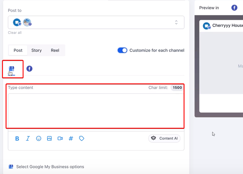This screenshot has height=174, width=243.
Task: Open the emoji picker icon
Action: pyautogui.click(x=39, y=139)
